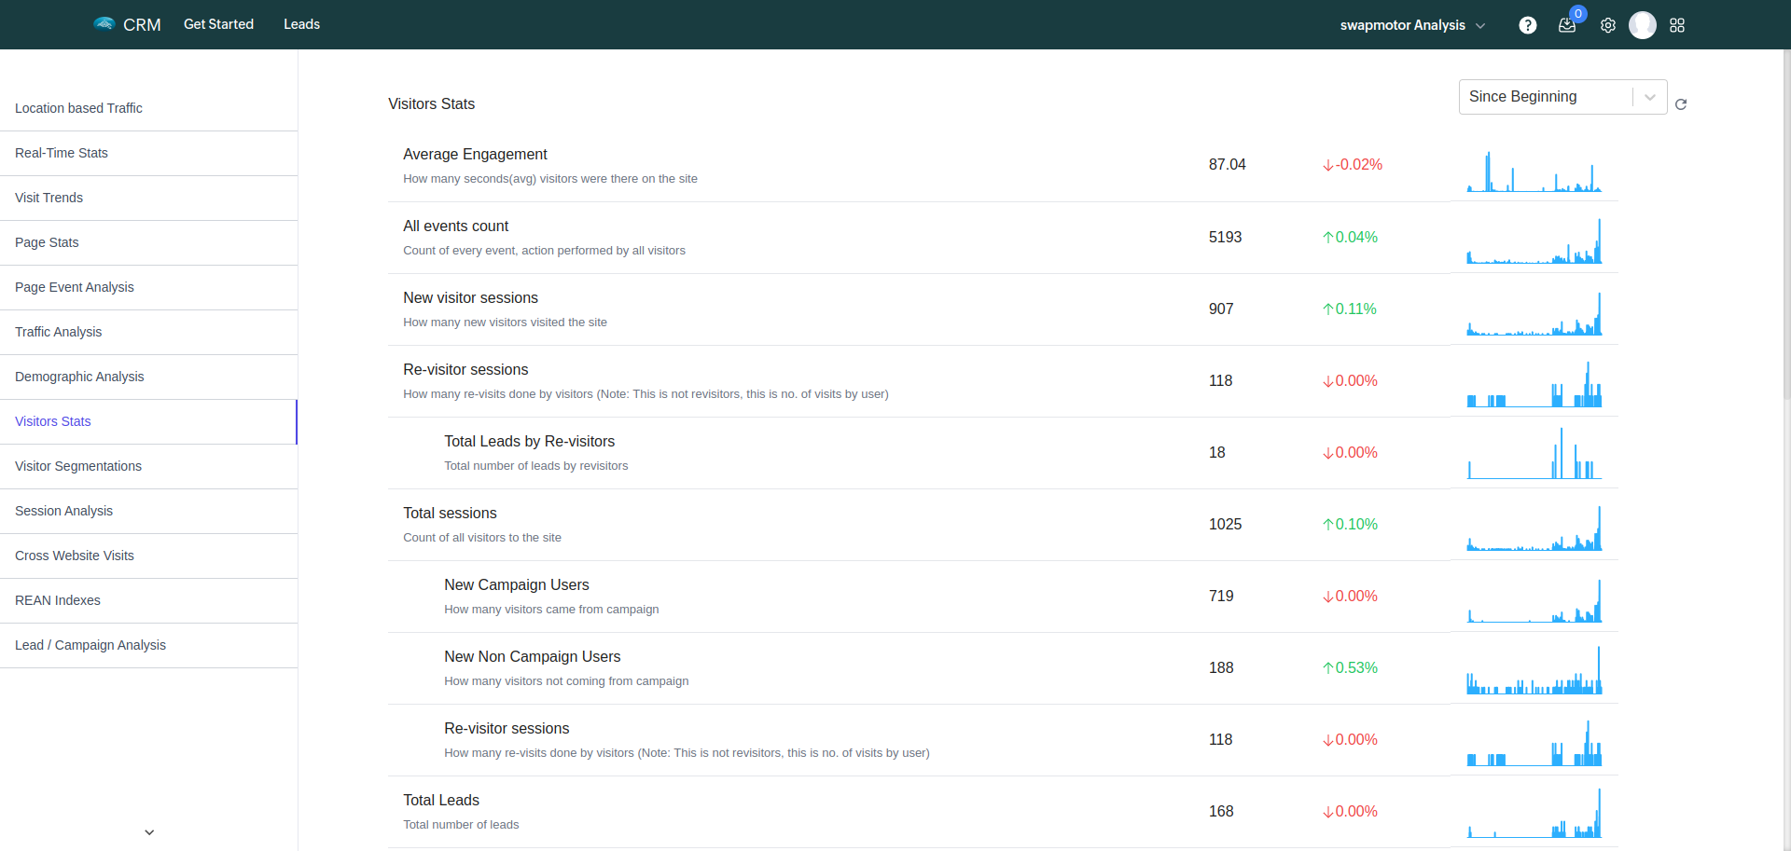Click the Total Leads title
The height and width of the screenshot is (851, 1791).
(x=440, y=800)
